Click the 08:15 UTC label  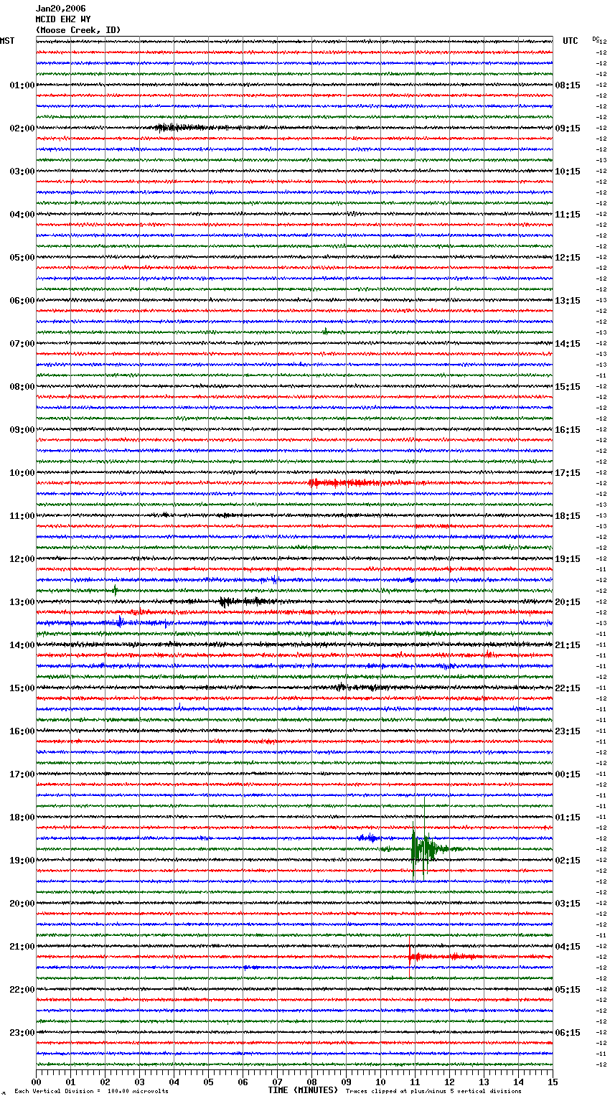(568, 85)
